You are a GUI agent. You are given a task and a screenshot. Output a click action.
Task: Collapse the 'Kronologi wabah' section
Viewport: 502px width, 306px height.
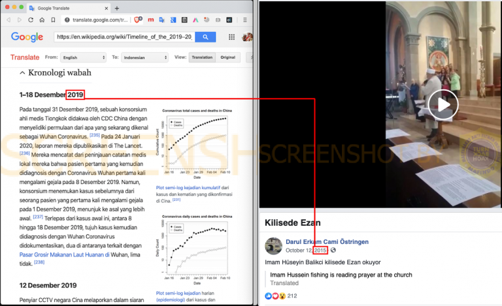tap(22, 73)
